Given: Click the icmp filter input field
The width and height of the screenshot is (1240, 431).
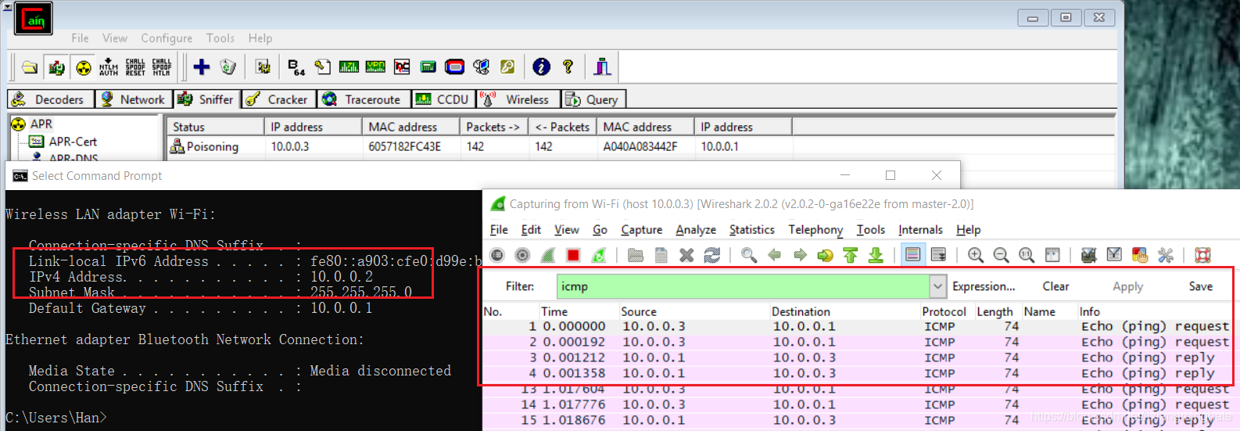Looking at the screenshot, I should tap(743, 286).
